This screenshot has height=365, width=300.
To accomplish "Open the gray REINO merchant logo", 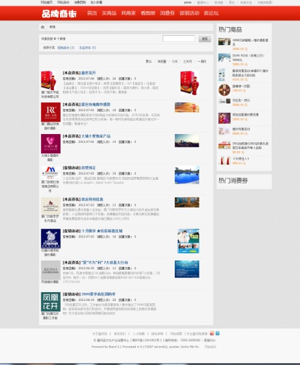I will [51, 270].
